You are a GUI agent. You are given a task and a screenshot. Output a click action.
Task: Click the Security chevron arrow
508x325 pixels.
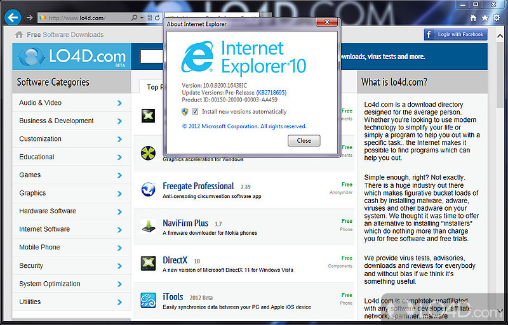coord(119,266)
